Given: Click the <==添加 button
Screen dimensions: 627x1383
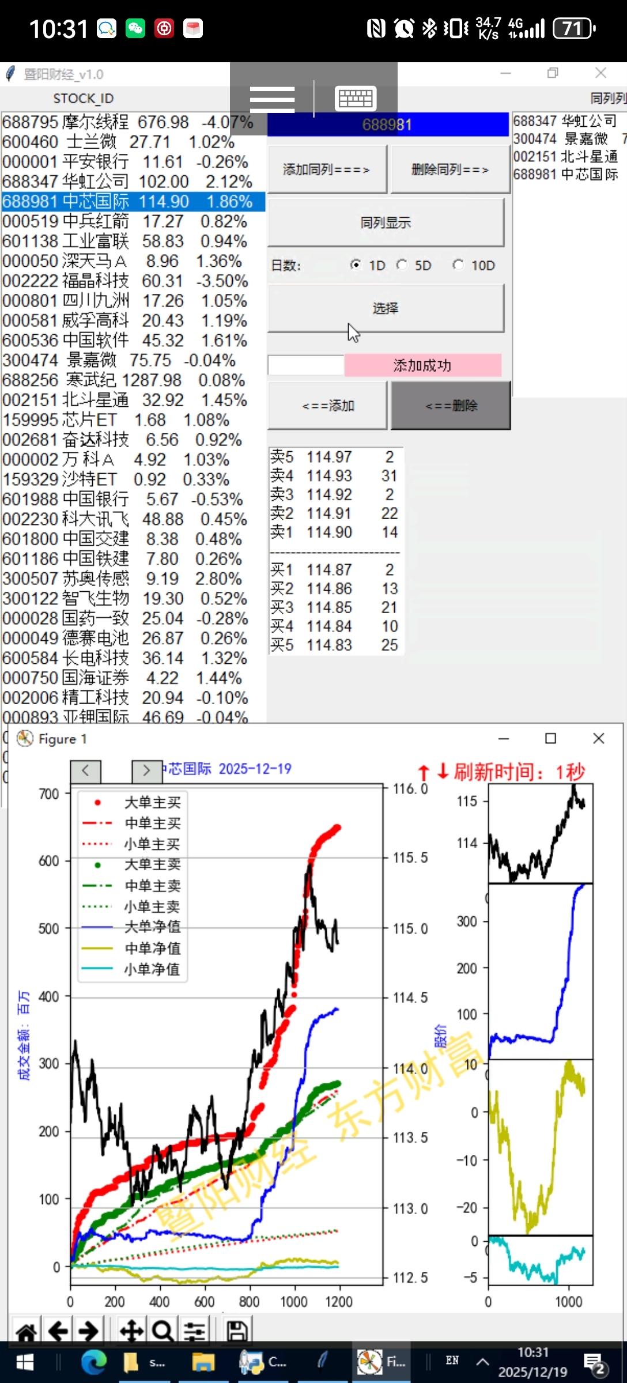Looking at the screenshot, I should pyautogui.click(x=327, y=405).
